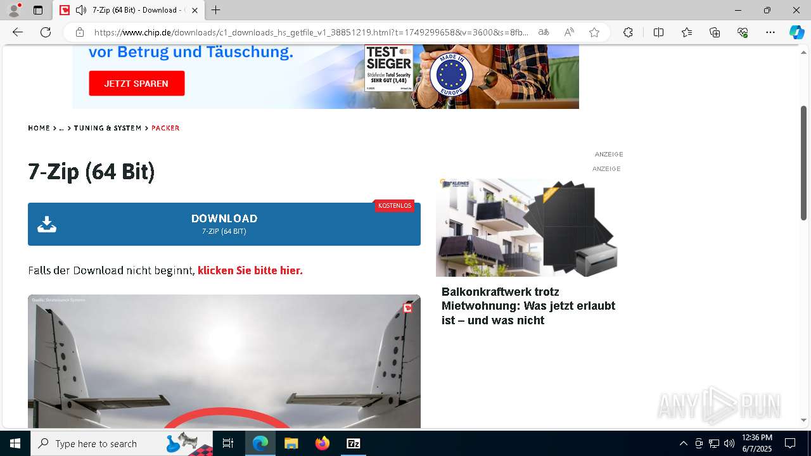Click 'klicken Sie bitte hier' link
The height and width of the screenshot is (456, 811).
click(250, 270)
